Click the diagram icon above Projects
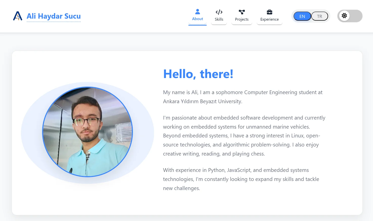Viewport: 373px width, 221px height. pos(242,12)
